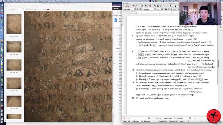This screenshot has height=125, width=223.
Task: Open the Fill Color picker in Preview
Action: (x=53, y=9)
